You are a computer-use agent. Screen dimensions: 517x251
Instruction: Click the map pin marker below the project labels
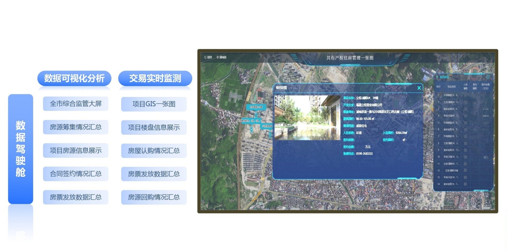[x=251, y=129]
